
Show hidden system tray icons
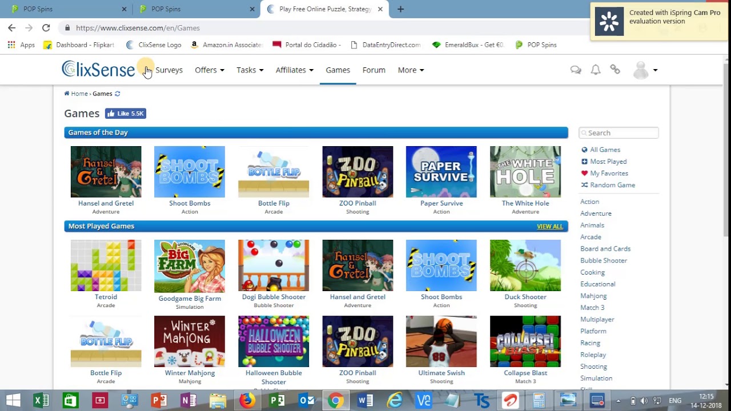pos(618,401)
